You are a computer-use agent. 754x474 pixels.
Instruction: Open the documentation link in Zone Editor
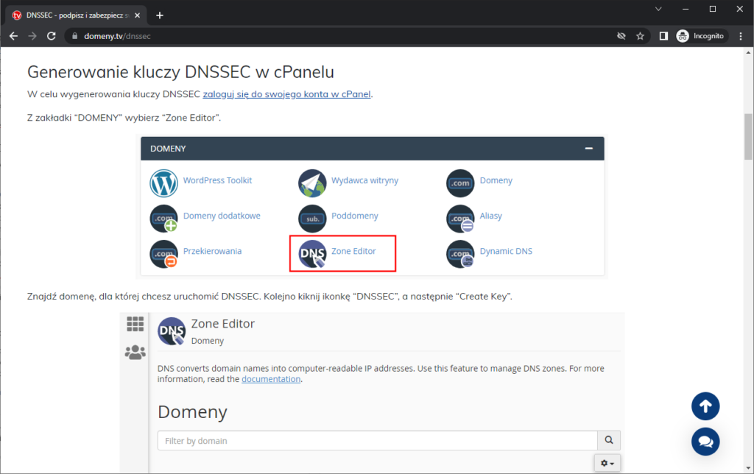coord(271,378)
